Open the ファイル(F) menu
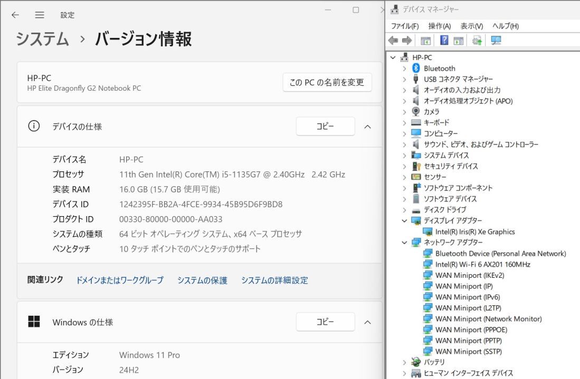The image size is (580, 379). [x=404, y=25]
